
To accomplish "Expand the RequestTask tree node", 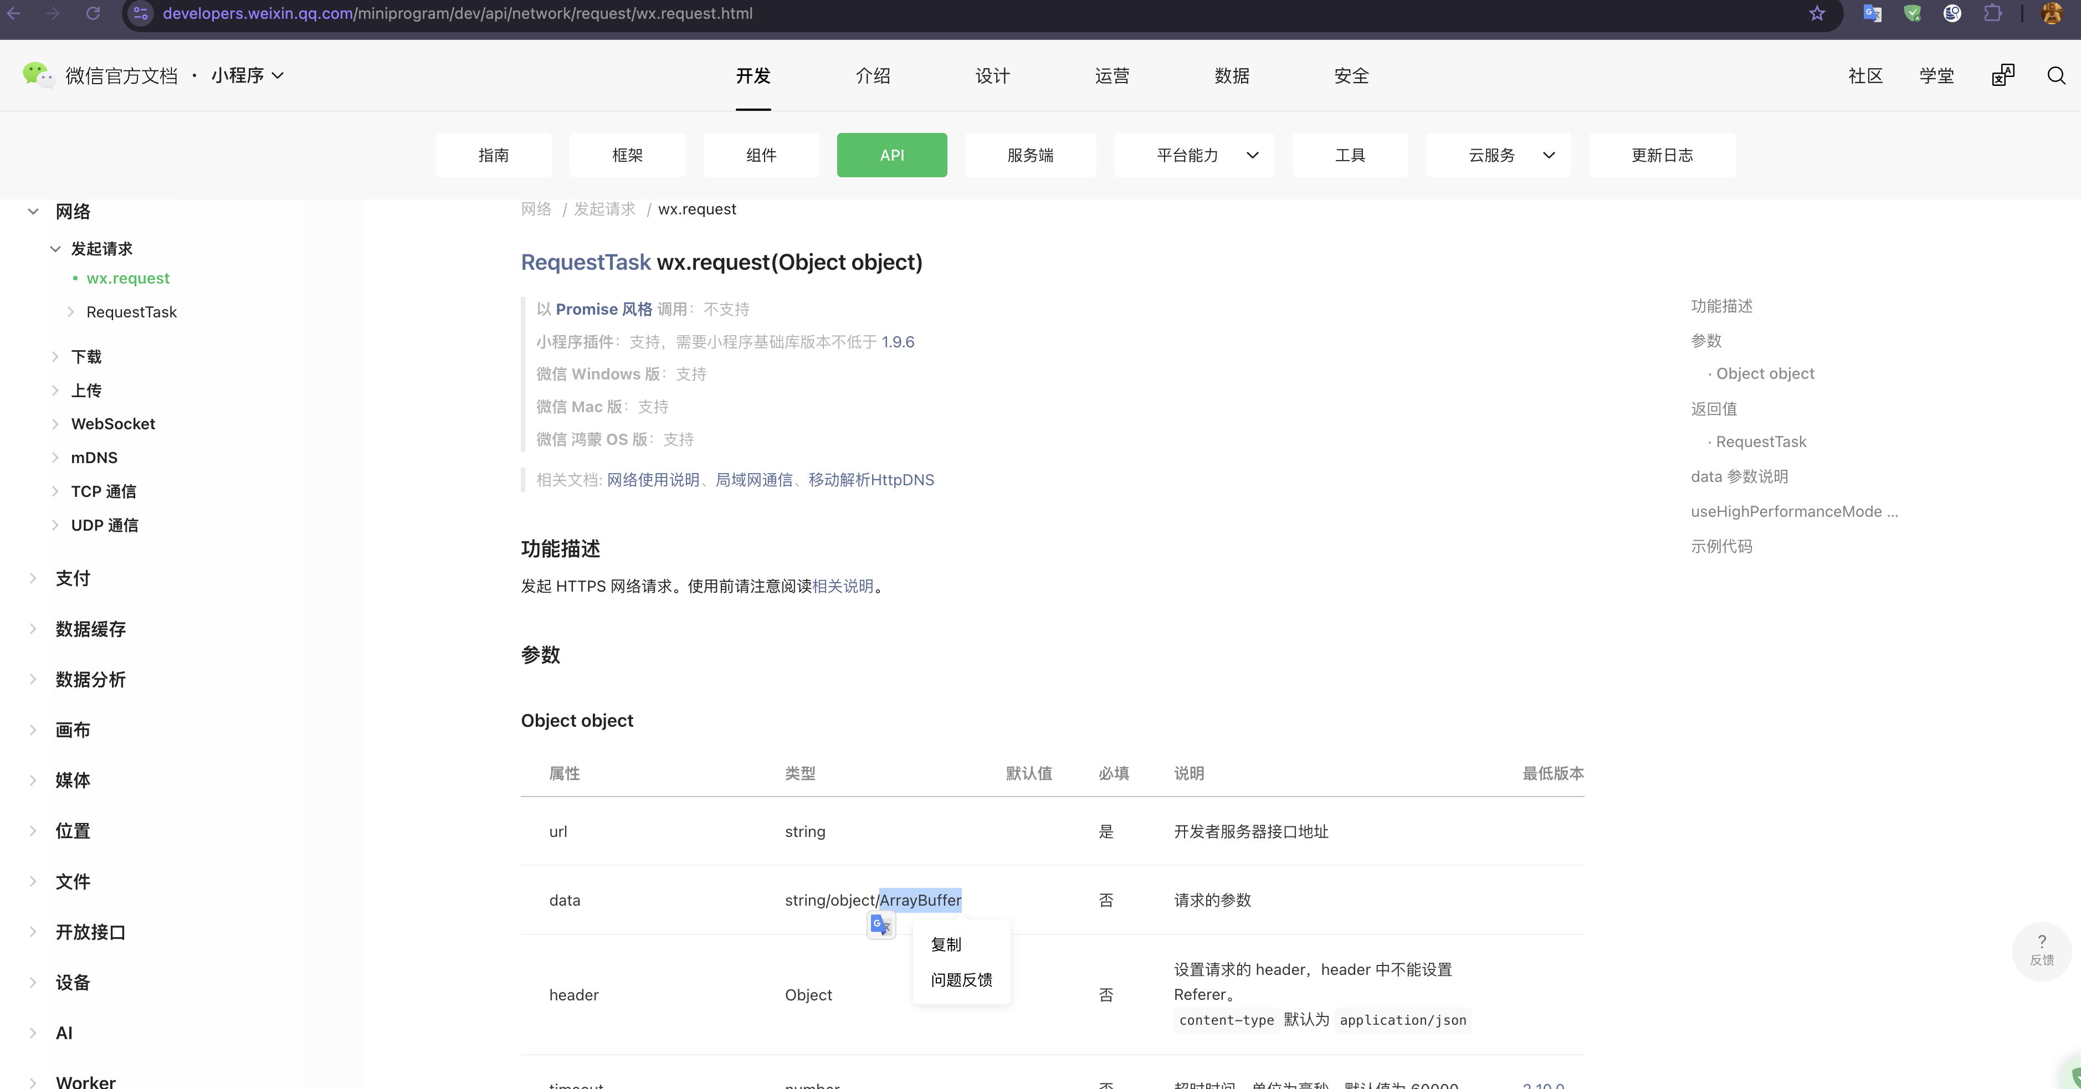I will (70, 312).
